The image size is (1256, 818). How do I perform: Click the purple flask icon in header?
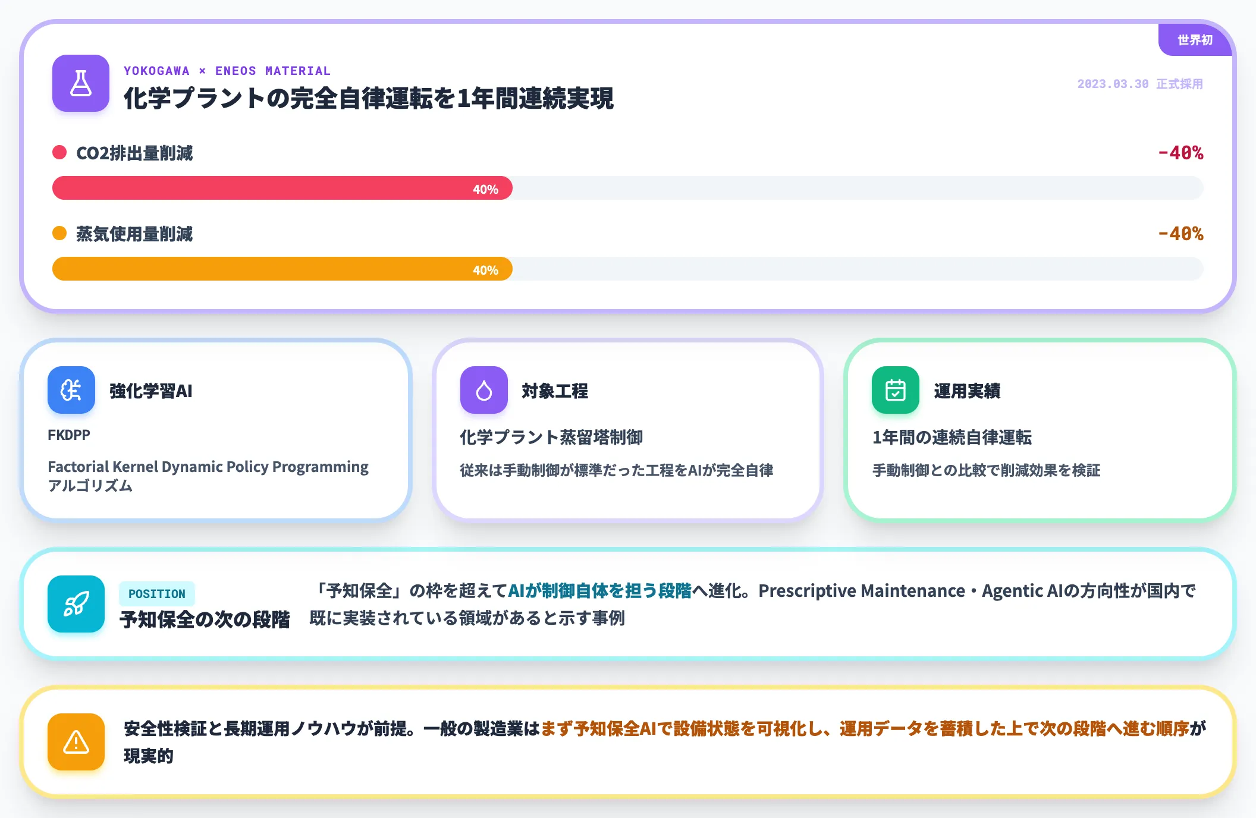click(81, 83)
